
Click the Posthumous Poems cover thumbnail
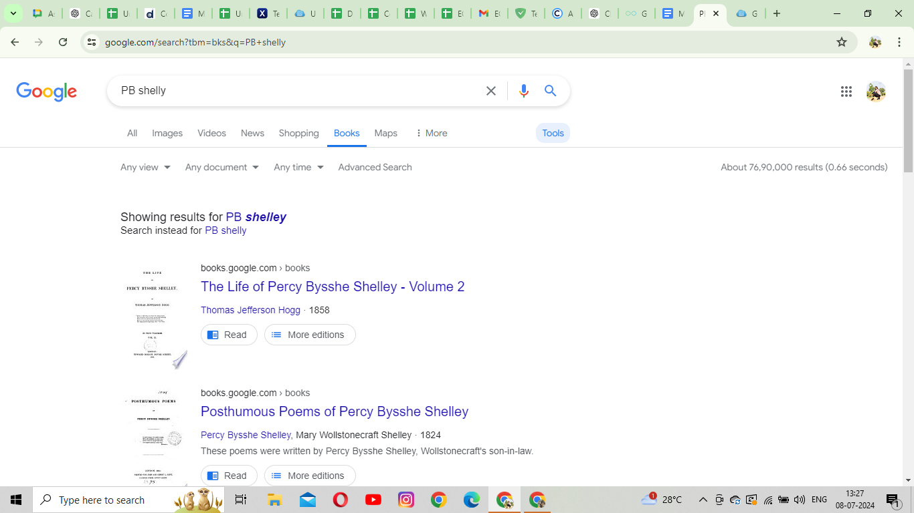pyautogui.click(x=153, y=438)
